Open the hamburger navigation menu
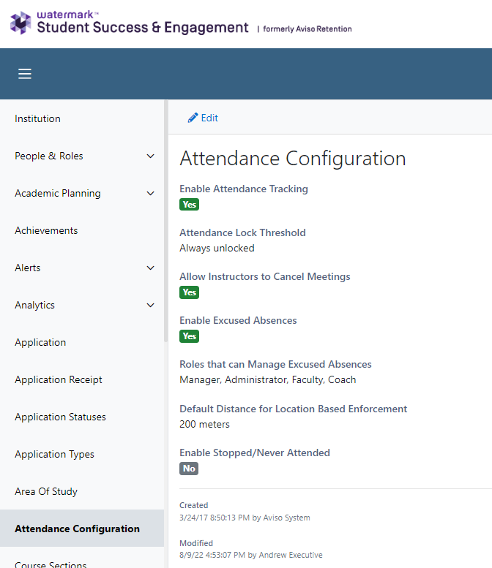492x568 pixels. pyautogui.click(x=25, y=74)
